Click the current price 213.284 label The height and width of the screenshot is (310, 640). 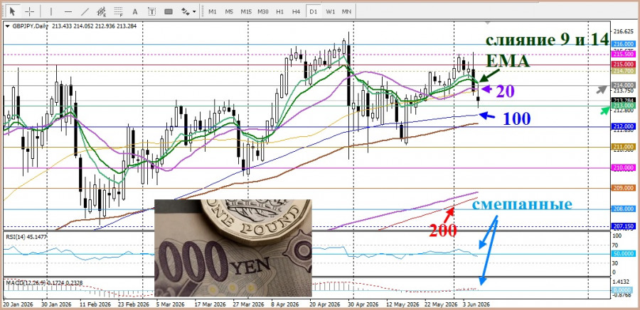pyautogui.click(x=623, y=100)
